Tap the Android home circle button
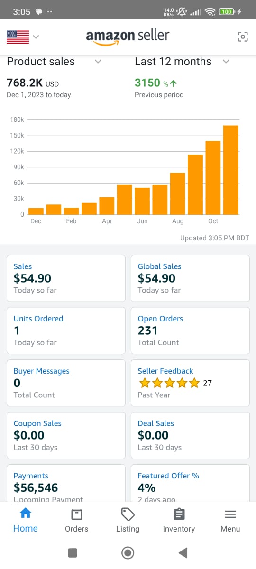 click(128, 552)
